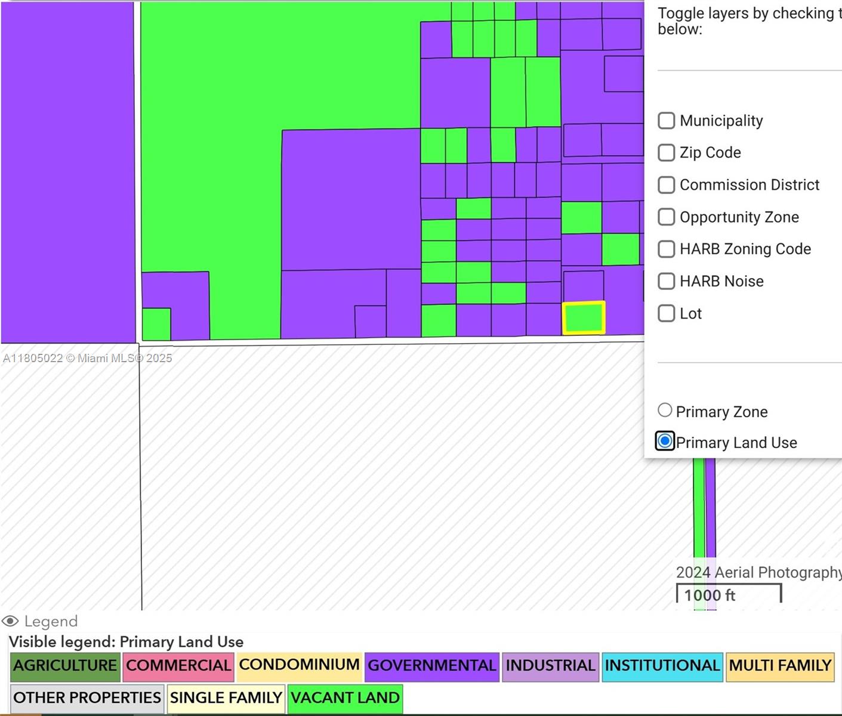This screenshot has width=842, height=716.
Task: Select the GOVERNMENTAL legend color
Action: [x=431, y=666]
